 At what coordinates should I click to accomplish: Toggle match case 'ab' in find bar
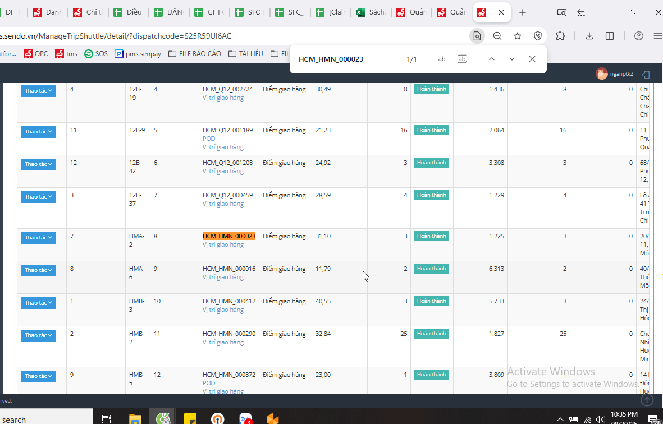tap(441, 59)
